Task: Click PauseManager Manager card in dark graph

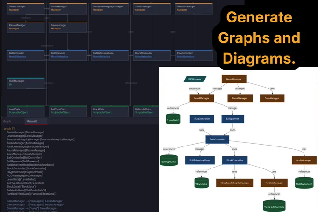Action: 26,27
